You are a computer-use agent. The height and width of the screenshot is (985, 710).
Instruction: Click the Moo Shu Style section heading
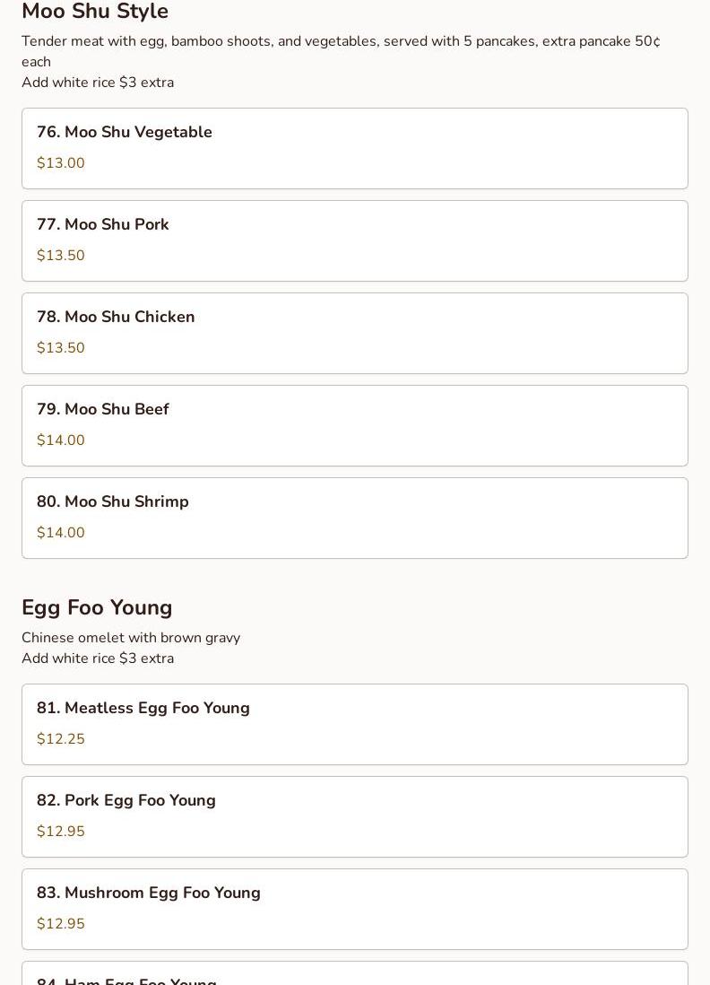pos(95,12)
